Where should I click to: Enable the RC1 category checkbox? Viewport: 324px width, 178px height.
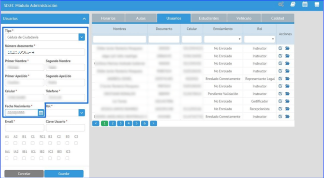pyautogui.click(x=41, y=143)
